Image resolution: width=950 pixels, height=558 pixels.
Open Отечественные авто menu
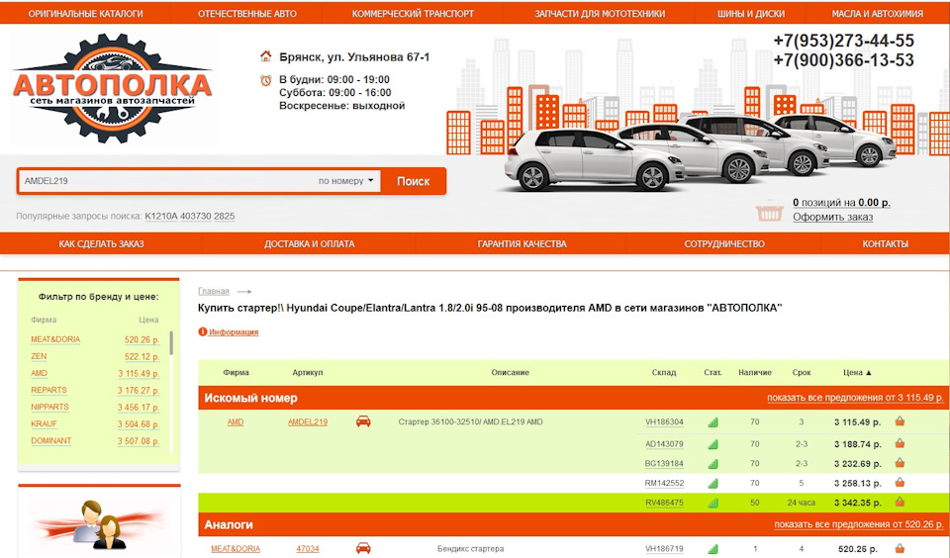point(247,13)
